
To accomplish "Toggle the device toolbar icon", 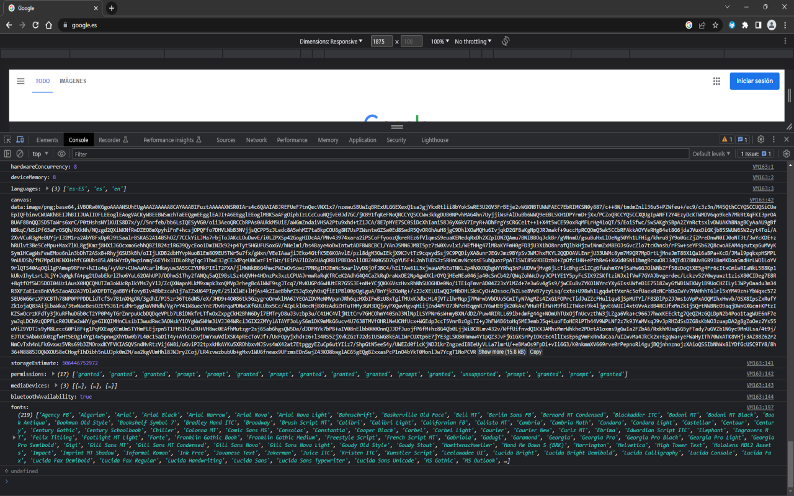I will coord(20,140).
